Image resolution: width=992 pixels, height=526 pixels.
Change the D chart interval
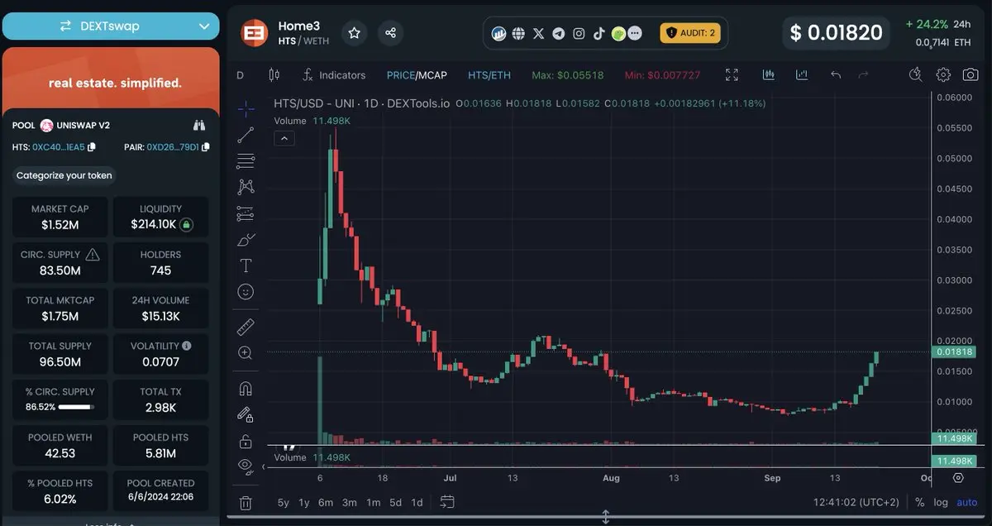pyautogui.click(x=240, y=75)
